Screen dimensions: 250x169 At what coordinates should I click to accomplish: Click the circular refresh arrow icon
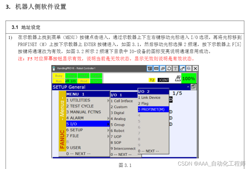coord(169,68)
